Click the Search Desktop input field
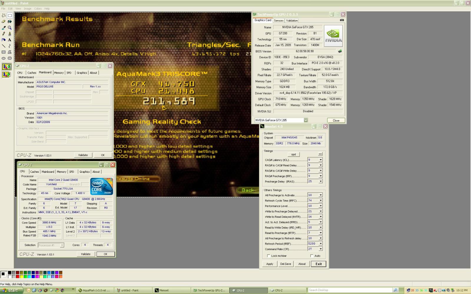Screen dimensions: 471x294 pos(350,290)
